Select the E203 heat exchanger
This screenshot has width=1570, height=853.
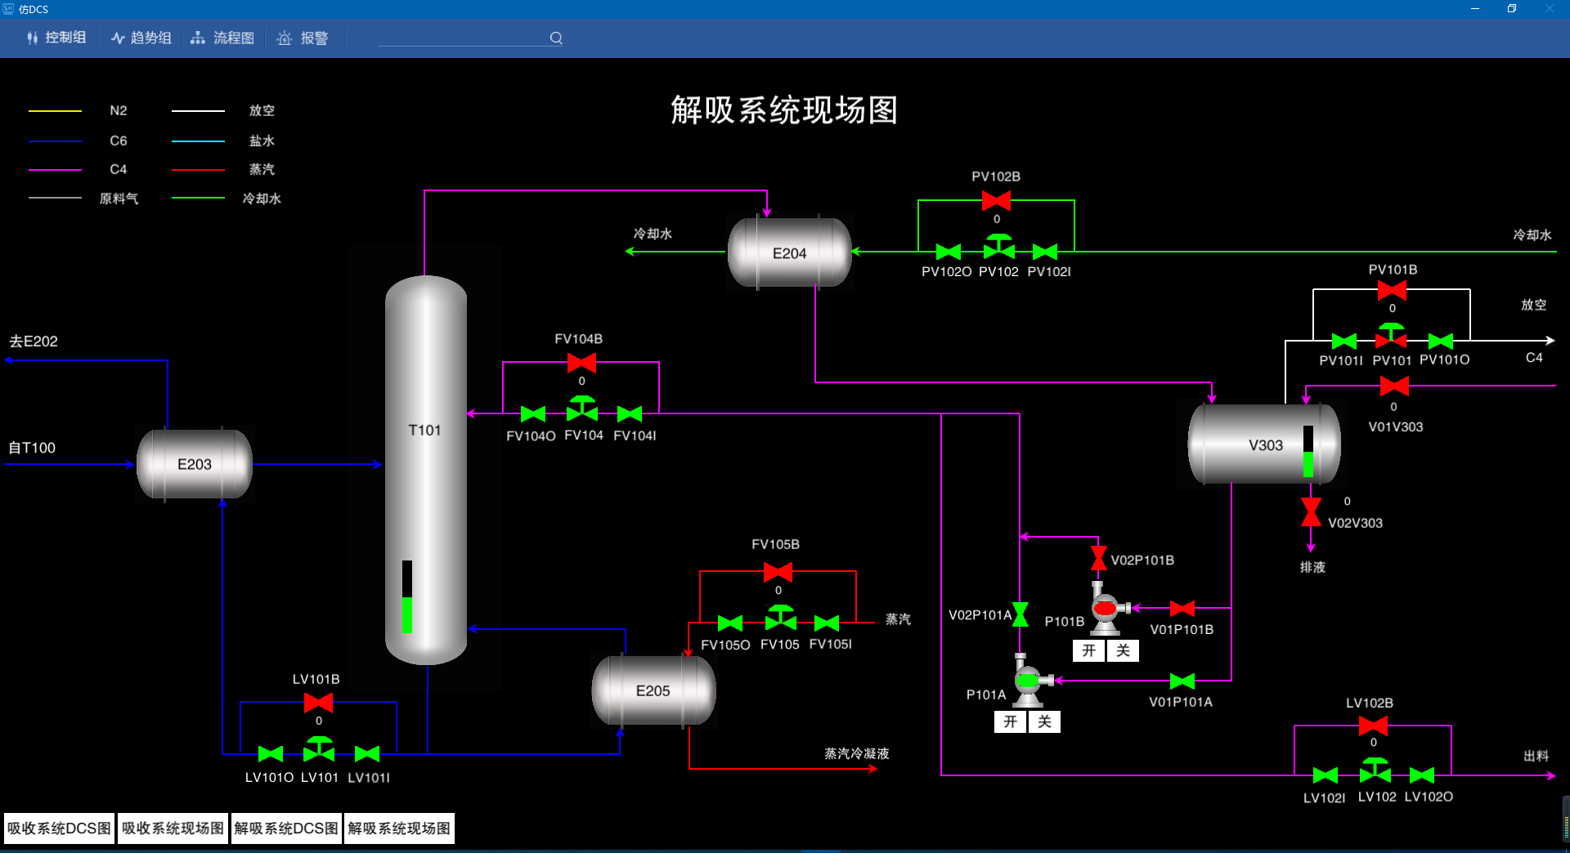point(195,463)
